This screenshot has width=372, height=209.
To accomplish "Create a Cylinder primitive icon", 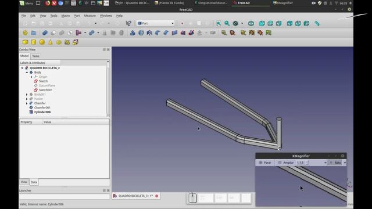I will pos(34,42).
